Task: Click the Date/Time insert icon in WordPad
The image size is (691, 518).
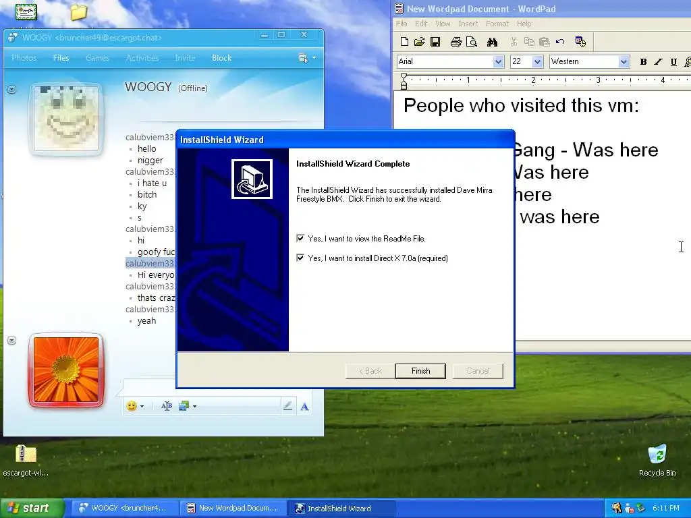Action: click(x=580, y=42)
